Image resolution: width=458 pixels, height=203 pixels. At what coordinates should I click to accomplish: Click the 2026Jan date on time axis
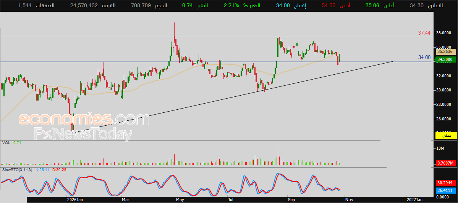75,200
